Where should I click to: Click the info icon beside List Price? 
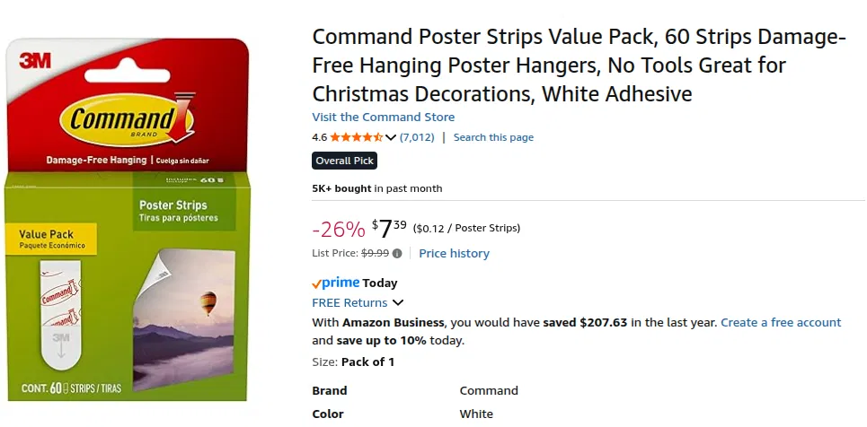point(397,254)
